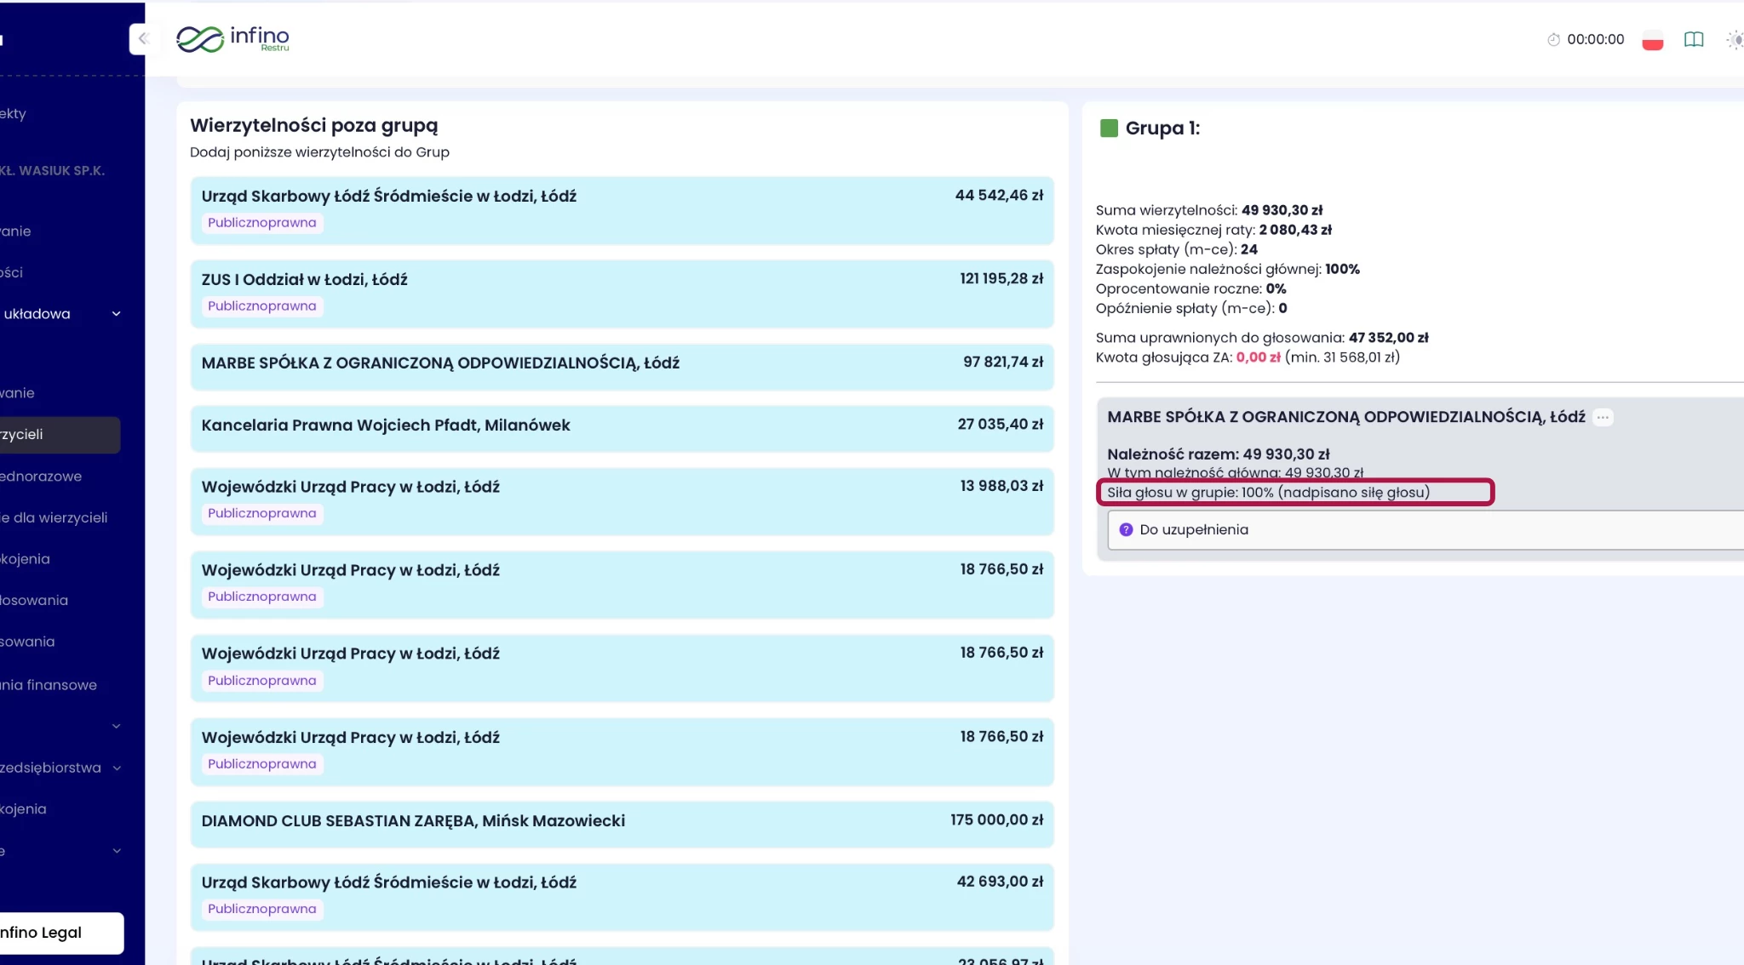The image size is (1744, 965).
Task: Click the amount '27 035,40 zł'
Action: [x=1001, y=424]
